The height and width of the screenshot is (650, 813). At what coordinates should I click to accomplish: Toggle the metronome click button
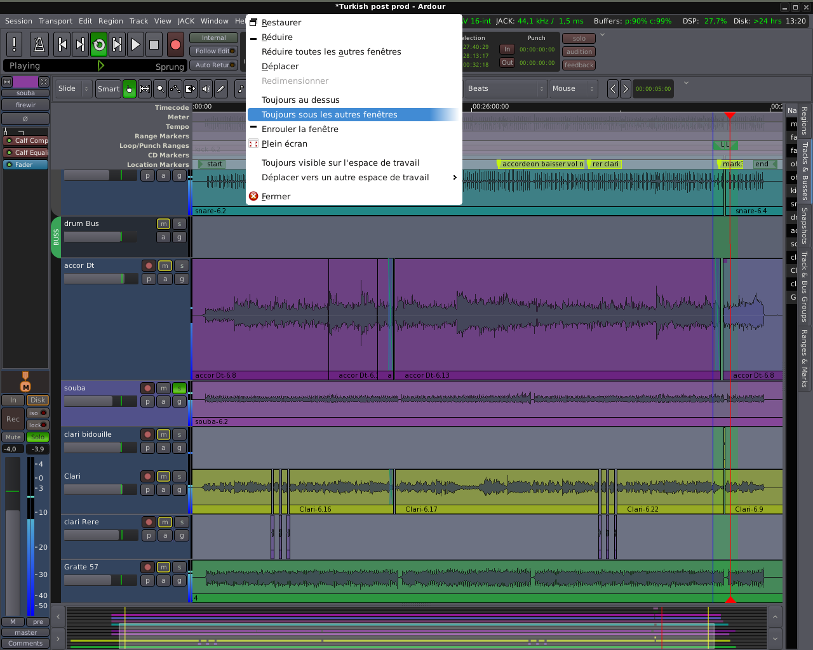pos(39,44)
